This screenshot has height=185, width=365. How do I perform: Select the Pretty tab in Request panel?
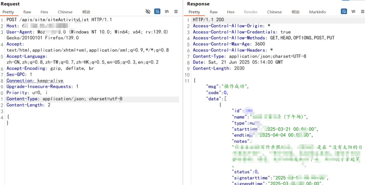tap(8, 12)
